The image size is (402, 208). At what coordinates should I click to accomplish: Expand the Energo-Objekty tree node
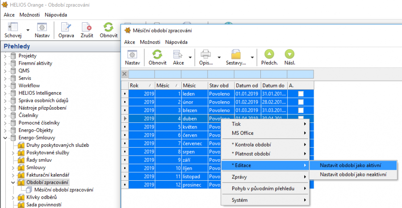click(5, 130)
